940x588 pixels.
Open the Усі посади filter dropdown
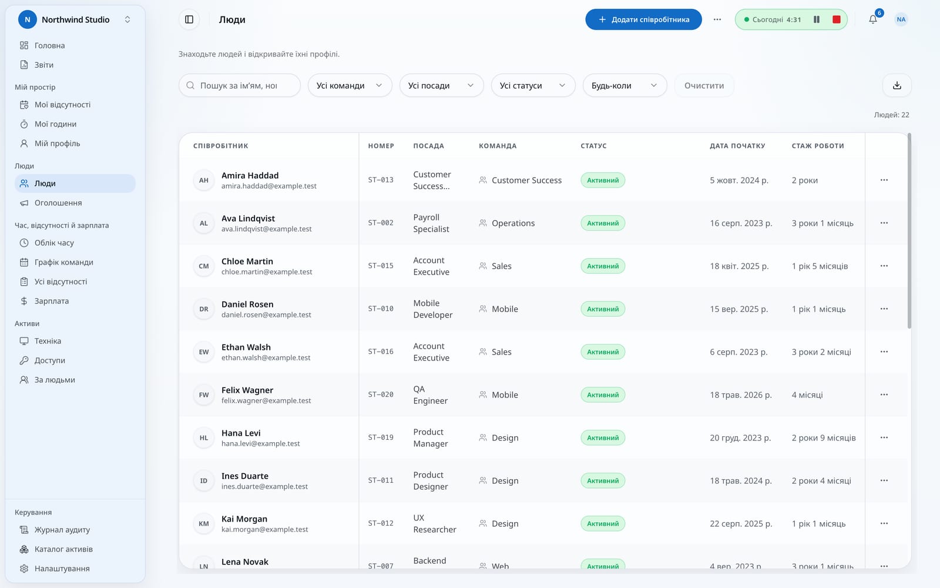pyautogui.click(x=441, y=85)
